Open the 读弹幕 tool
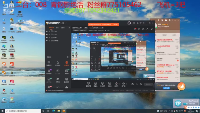This screenshot has height=113, width=200. pos(66,72)
